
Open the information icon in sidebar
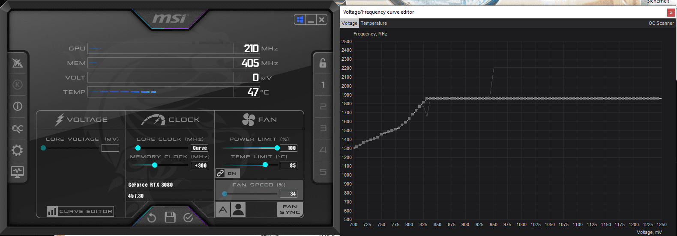tap(18, 106)
